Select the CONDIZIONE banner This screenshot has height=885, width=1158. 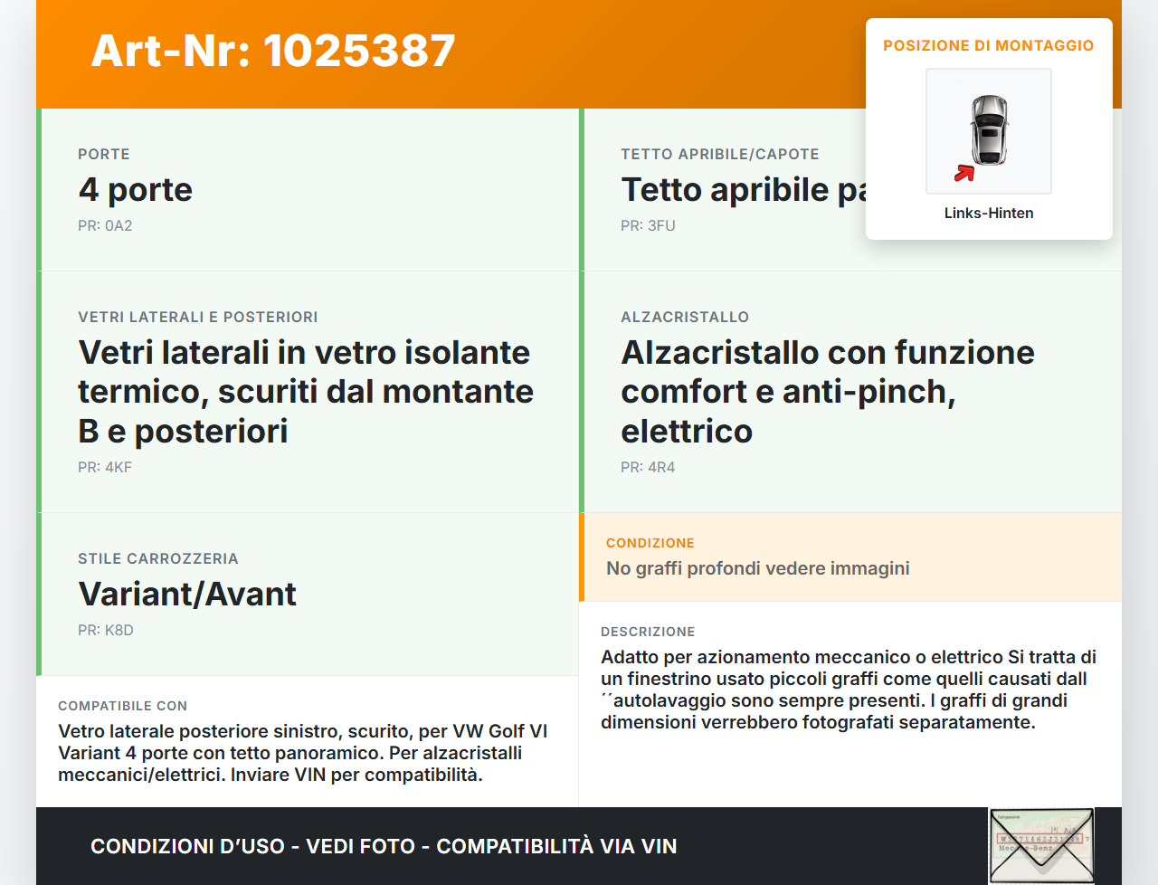click(850, 556)
